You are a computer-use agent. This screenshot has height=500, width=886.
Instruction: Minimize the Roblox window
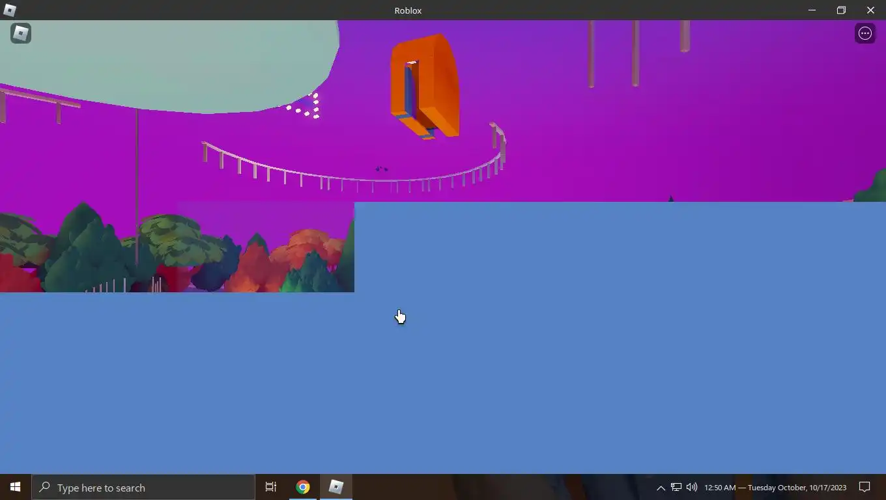pos(812,10)
